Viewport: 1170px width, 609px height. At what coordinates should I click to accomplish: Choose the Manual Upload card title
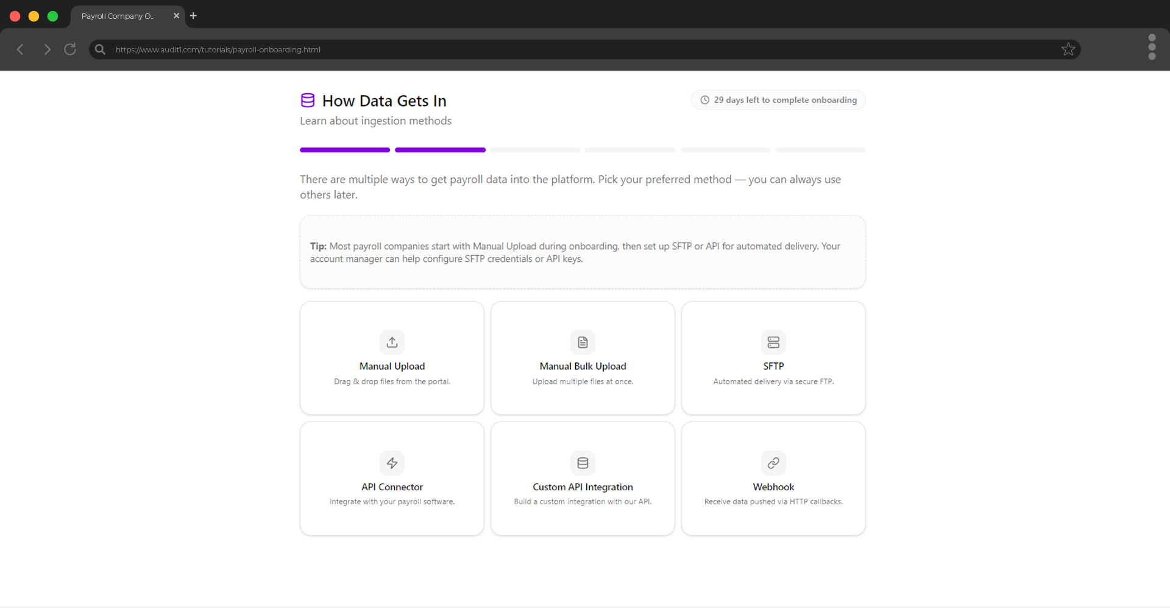point(392,366)
